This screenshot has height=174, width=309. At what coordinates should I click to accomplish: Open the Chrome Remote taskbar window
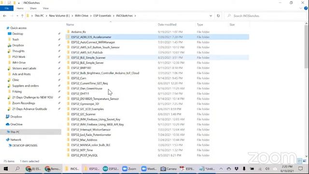pyautogui.click(x=53, y=169)
